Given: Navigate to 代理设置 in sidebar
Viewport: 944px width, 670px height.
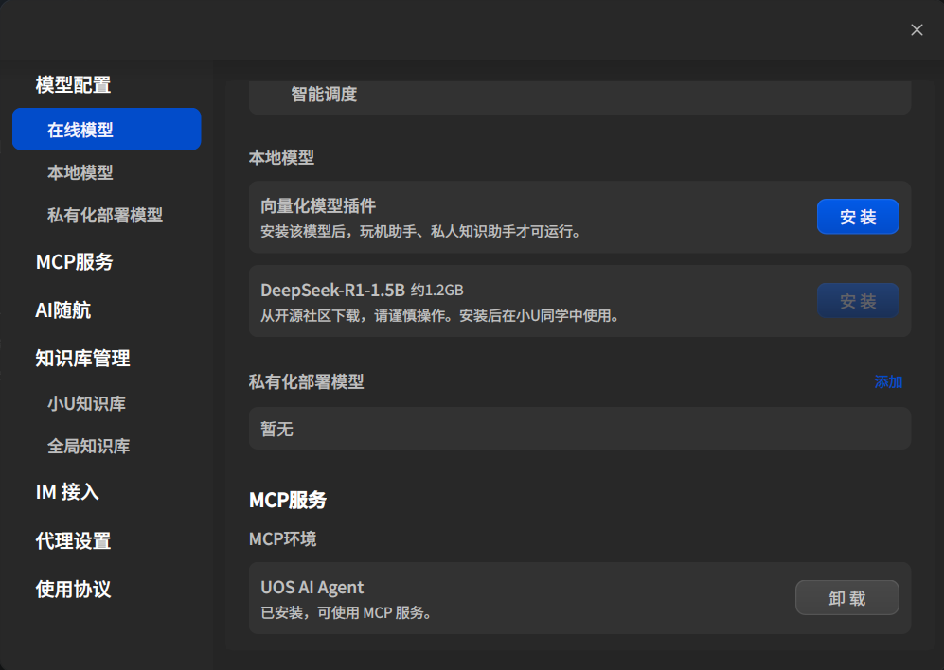Looking at the screenshot, I should [74, 541].
